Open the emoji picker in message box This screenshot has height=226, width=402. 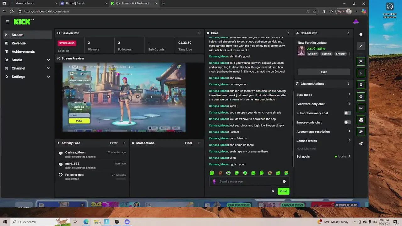[284, 181]
